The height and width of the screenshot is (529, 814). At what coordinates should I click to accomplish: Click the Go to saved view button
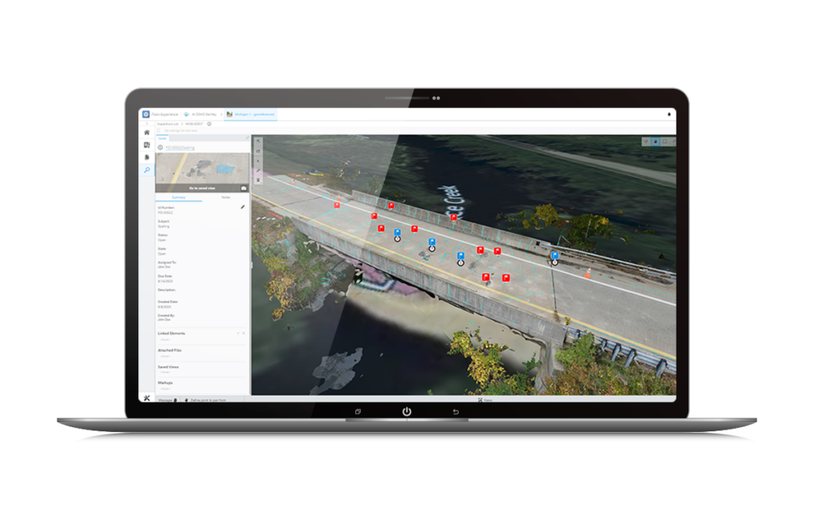coord(202,187)
